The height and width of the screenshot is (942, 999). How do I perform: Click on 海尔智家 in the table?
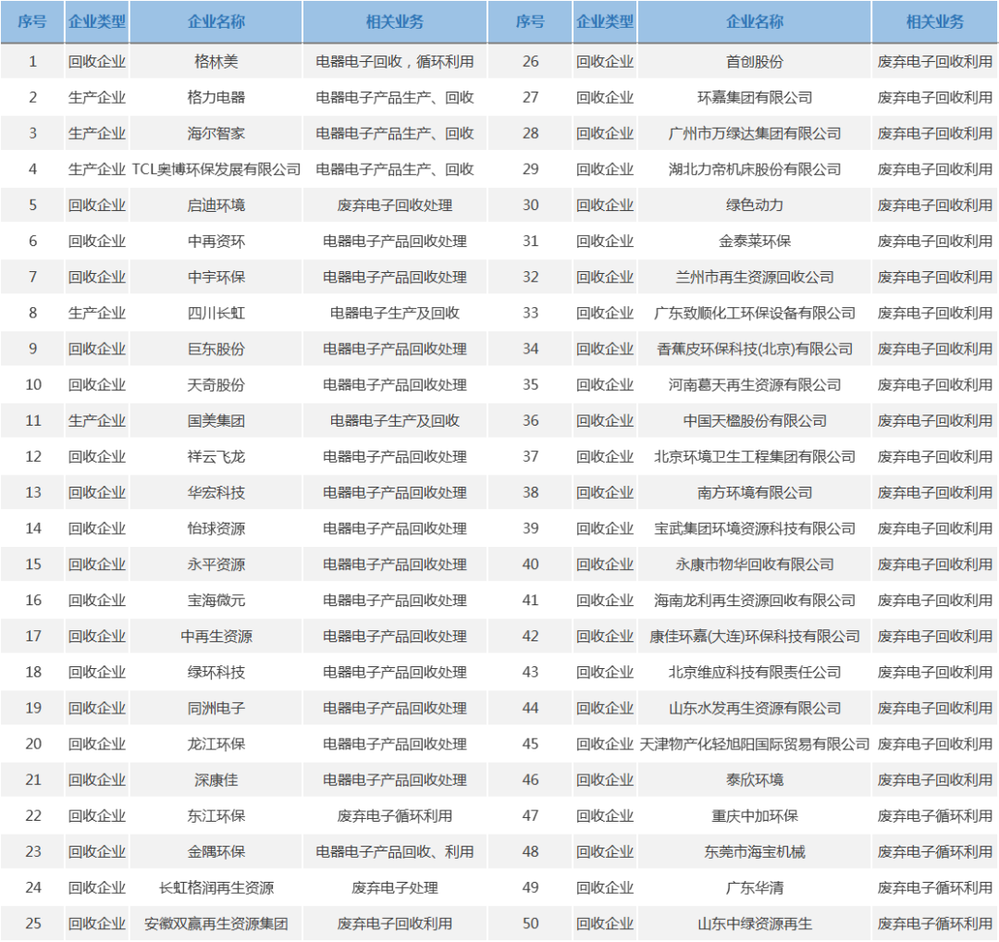click(216, 133)
